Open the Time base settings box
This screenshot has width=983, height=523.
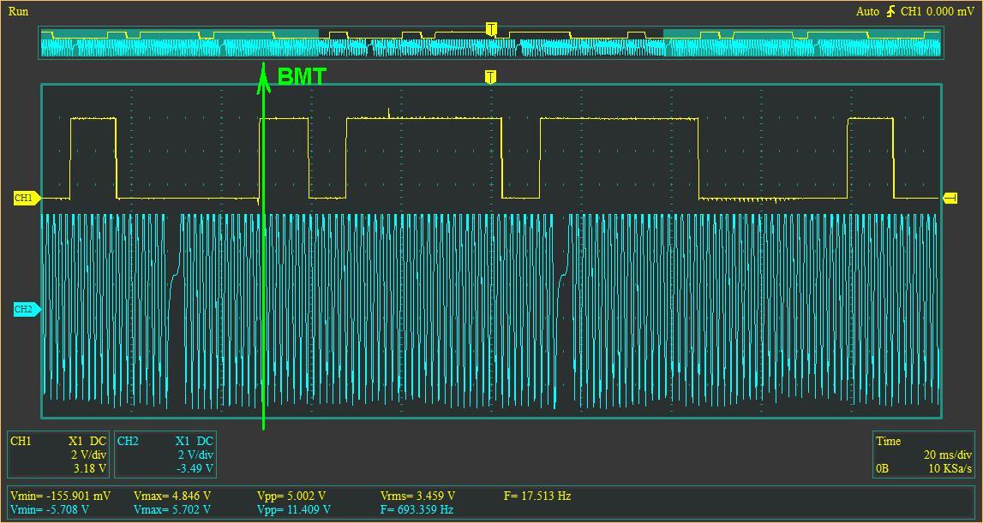924,455
